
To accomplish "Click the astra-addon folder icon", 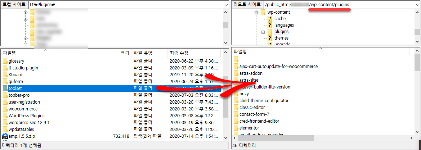I will pyautogui.click(x=236, y=73).
